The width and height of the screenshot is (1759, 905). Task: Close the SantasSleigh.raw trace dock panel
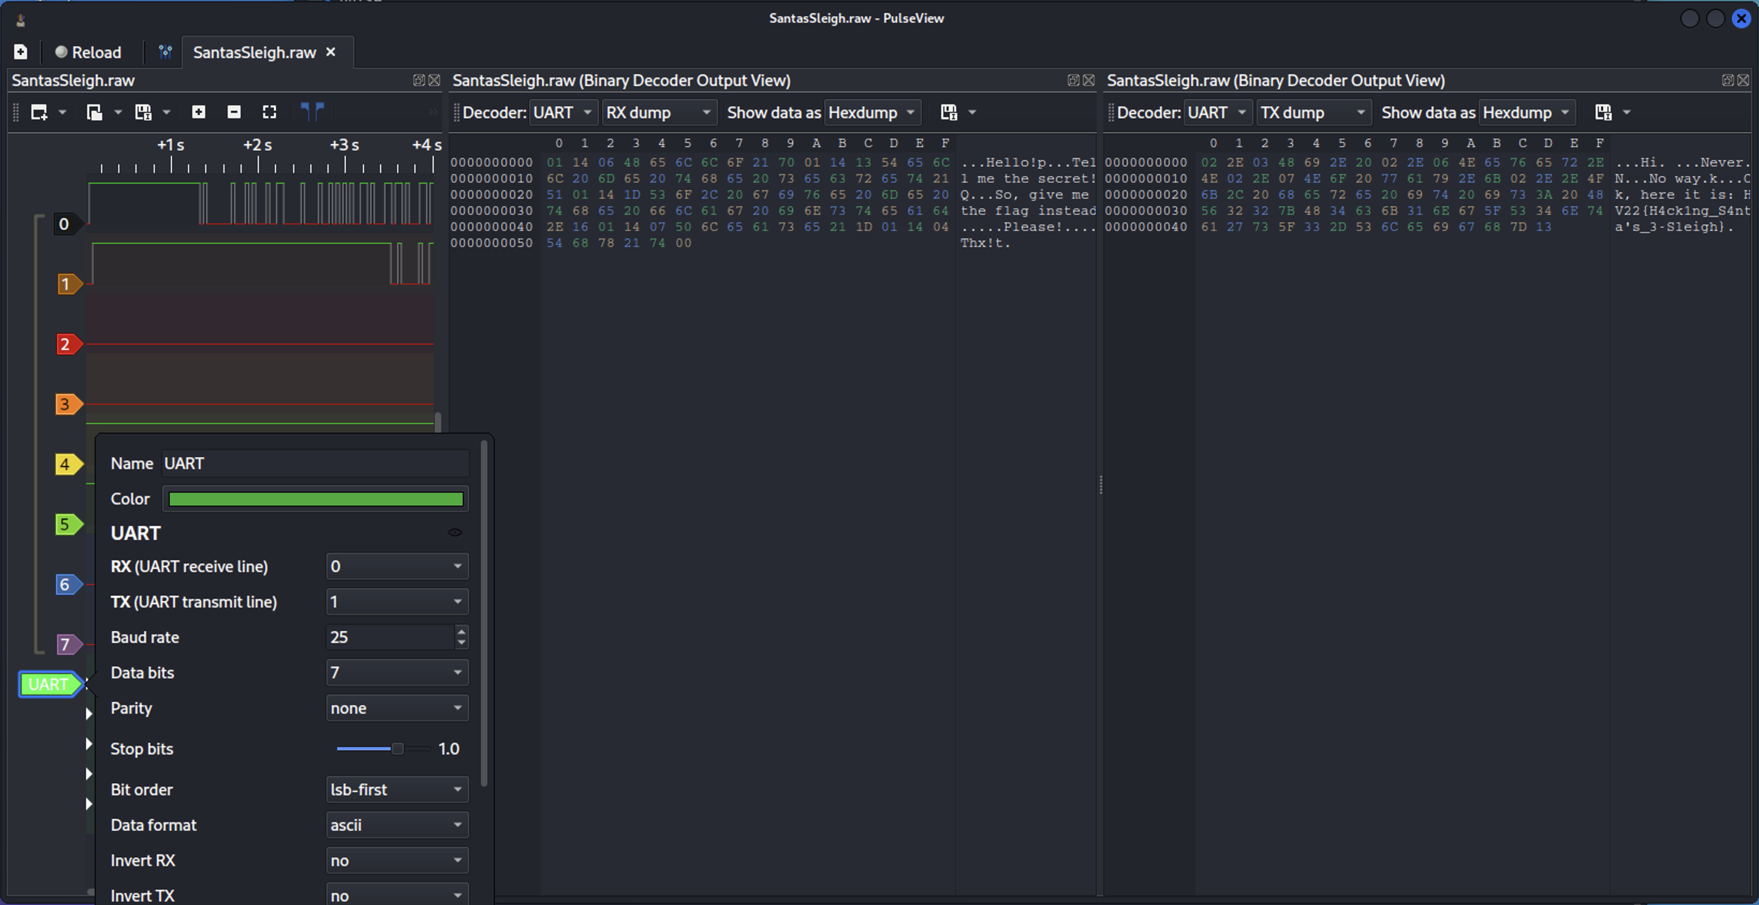coord(434,81)
